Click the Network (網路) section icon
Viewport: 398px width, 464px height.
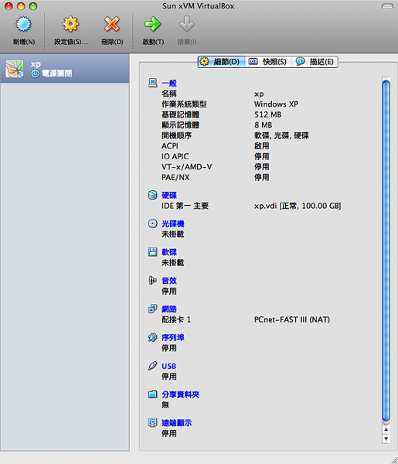click(152, 309)
